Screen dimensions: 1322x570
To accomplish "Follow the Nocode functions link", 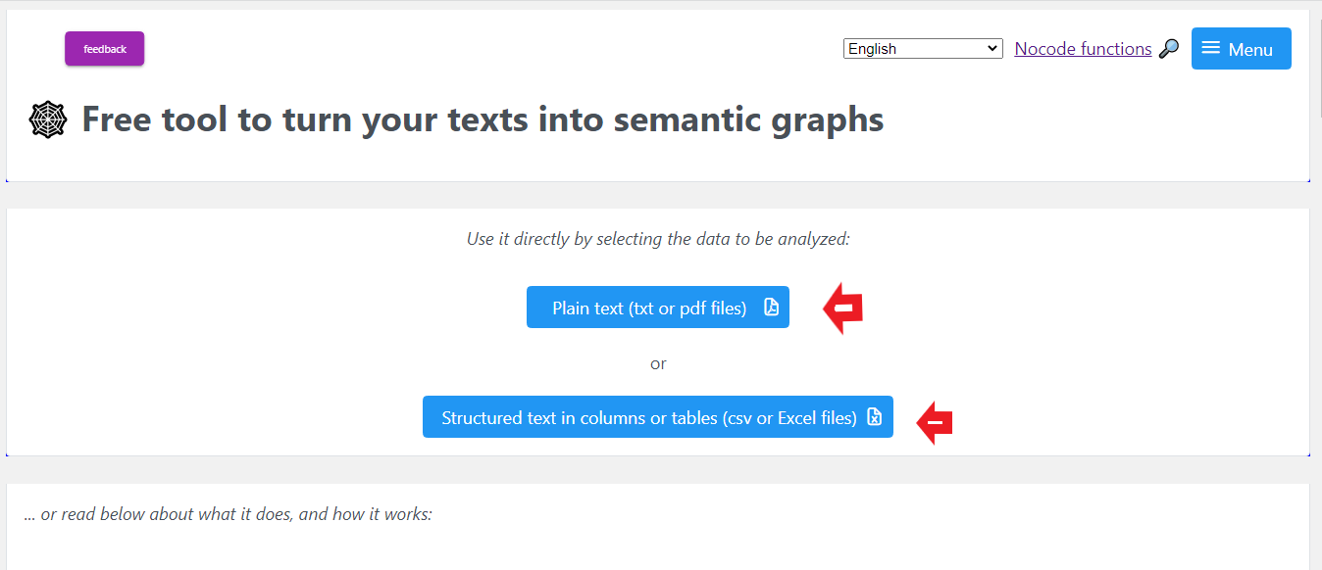I will (1083, 49).
